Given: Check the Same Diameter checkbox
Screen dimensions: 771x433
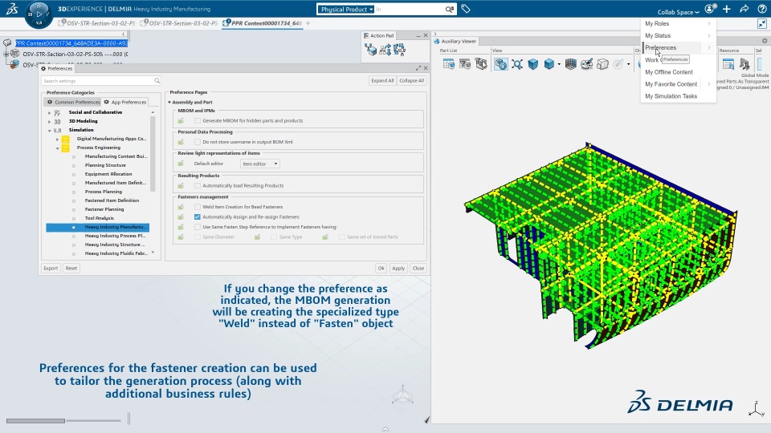Looking at the screenshot, I should tap(198, 237).
